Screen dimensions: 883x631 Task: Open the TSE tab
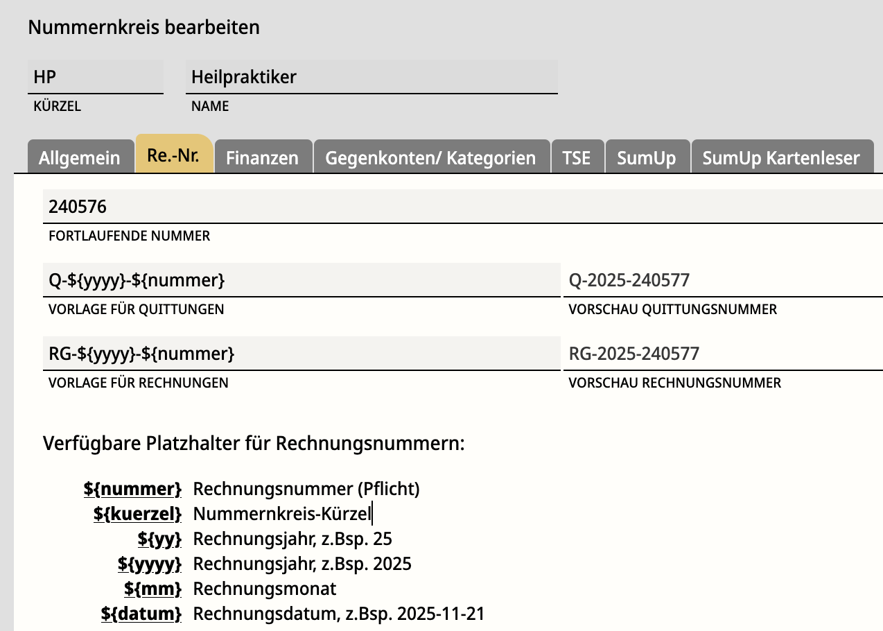pos(576,157)
